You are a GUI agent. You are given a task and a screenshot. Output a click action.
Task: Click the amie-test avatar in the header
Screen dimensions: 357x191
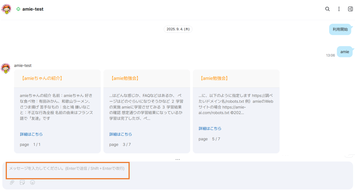6,9
